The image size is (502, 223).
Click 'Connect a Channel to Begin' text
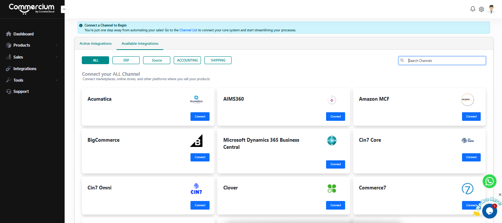click(106, 25)
